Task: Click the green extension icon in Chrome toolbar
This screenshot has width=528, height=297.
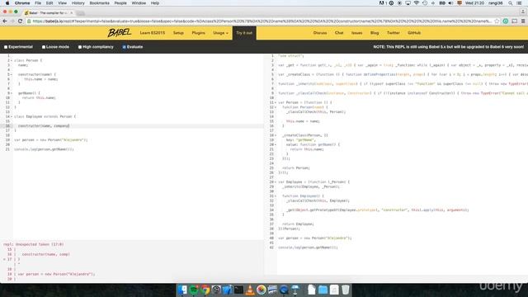Action: [x=506, y=21]
